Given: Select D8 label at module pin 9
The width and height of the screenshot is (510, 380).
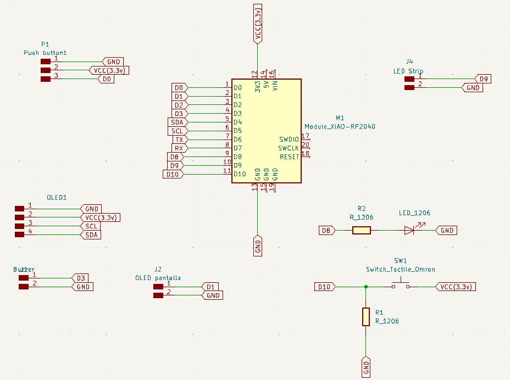Looking at the screenshot, I should coord(175,157).
